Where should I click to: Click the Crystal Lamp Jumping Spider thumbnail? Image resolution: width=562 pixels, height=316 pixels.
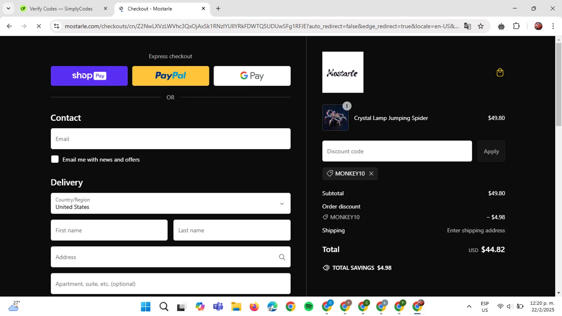pyautogui.click(x=335, y=118)
